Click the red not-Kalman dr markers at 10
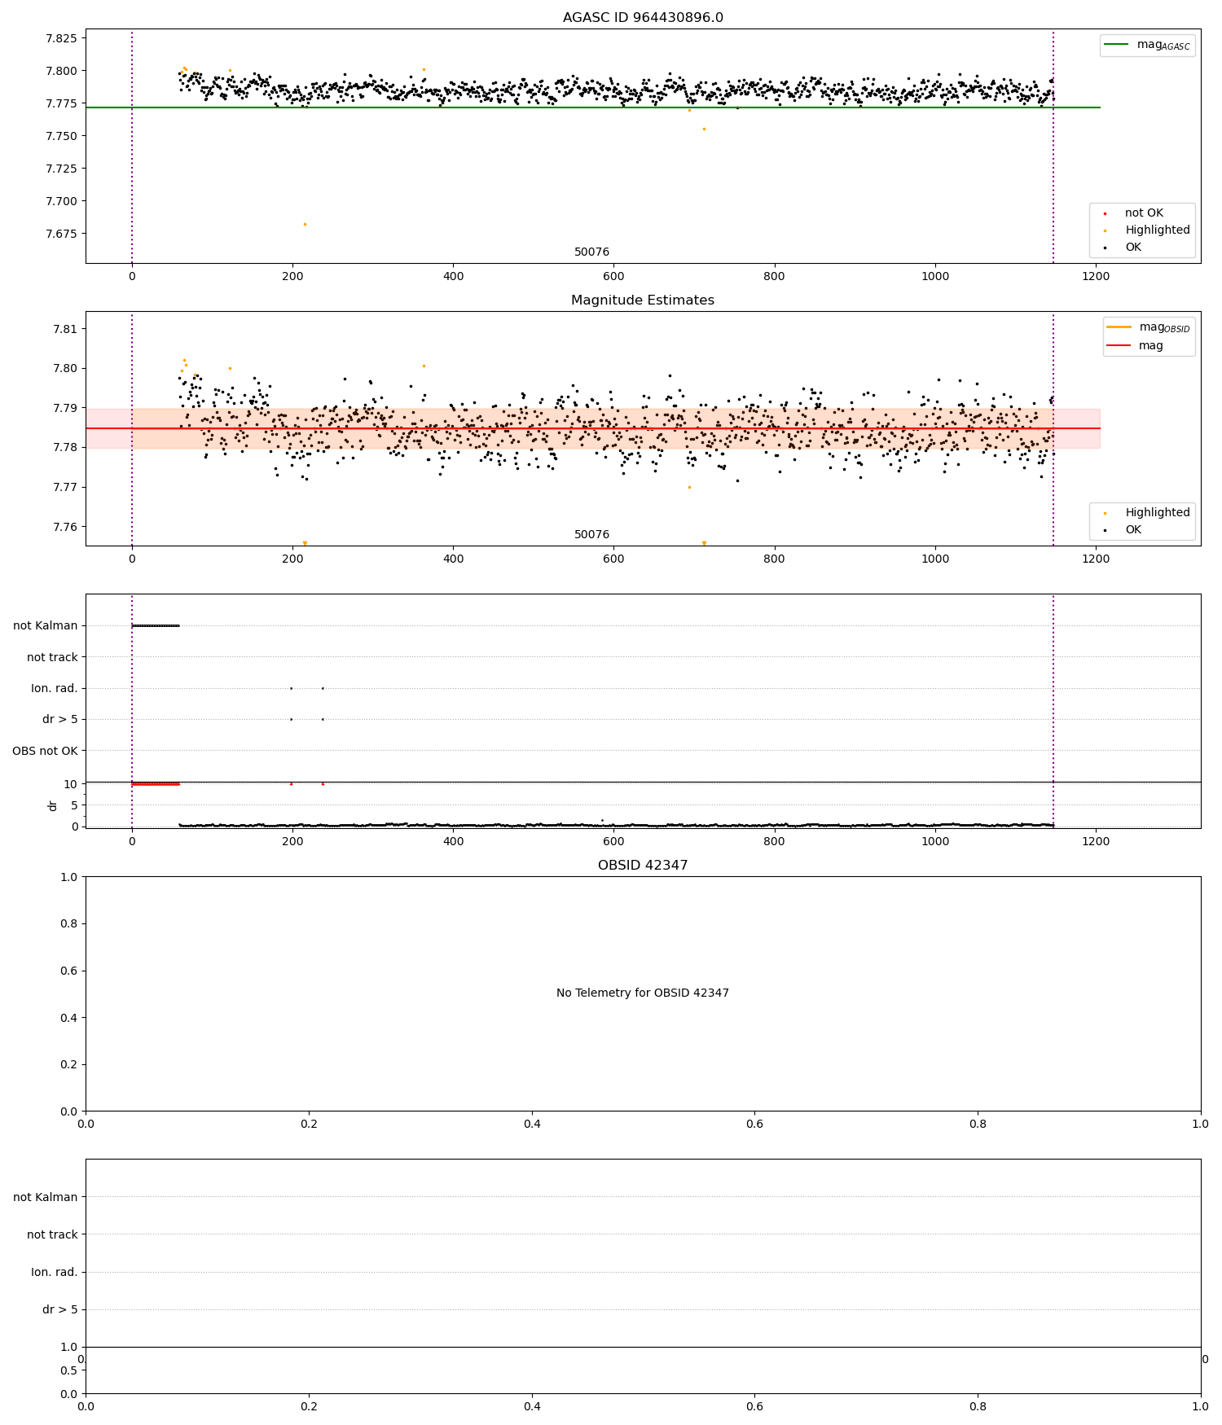Screen dimensions: 1222x1425 coord(156,784)
